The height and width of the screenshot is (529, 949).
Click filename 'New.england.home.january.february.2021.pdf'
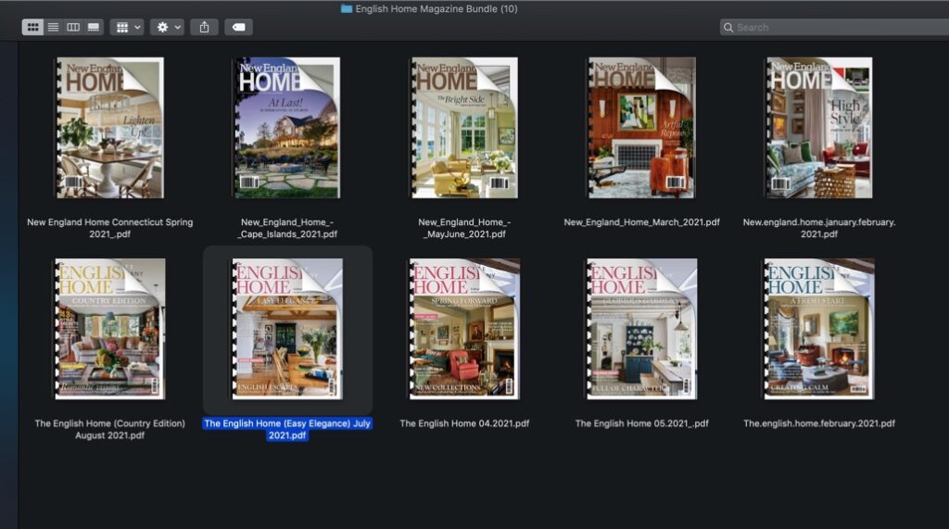819,228
